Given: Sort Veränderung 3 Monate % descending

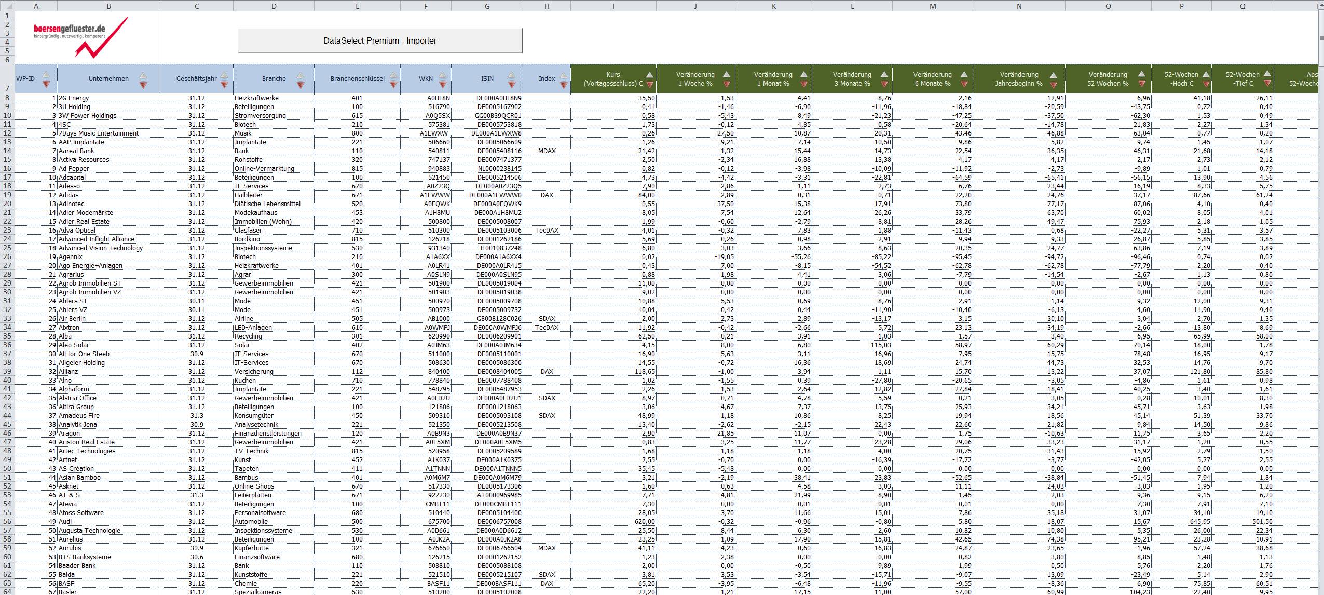Looking at the screenshot, I should coord(884,84).
